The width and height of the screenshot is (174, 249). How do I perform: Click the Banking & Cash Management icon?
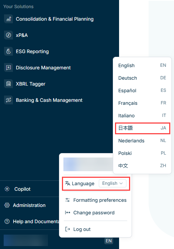8,100
